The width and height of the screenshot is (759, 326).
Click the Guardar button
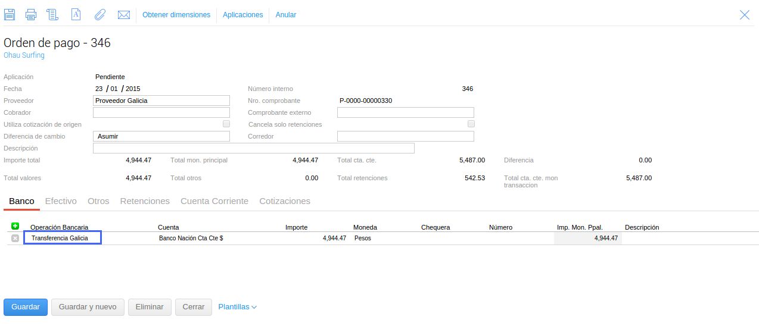pos(26,307)
